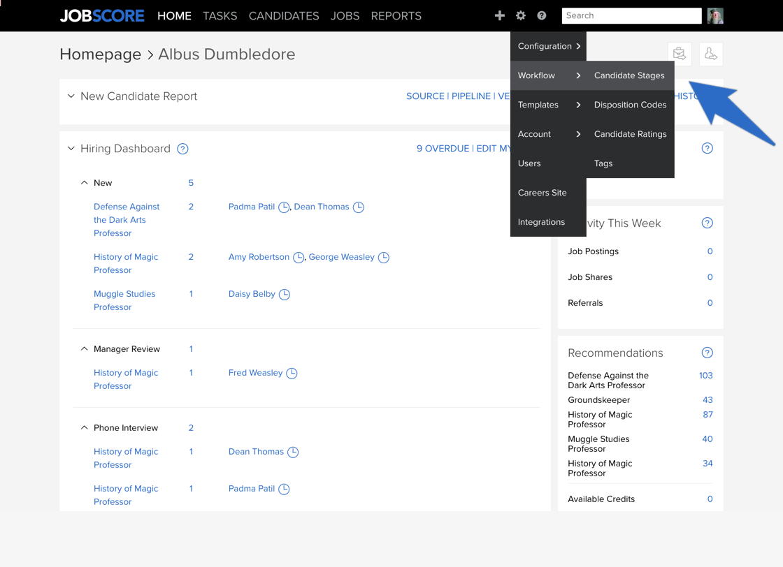Click the Hiring Dashboard help tooltip icon
This screenshot has height=567, width=783.
coord(182,149)
